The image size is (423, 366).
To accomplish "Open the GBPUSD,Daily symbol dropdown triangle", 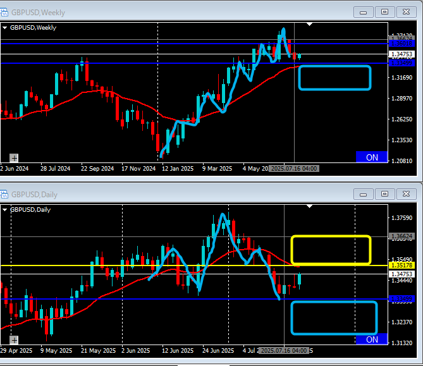I will (4, 210).
